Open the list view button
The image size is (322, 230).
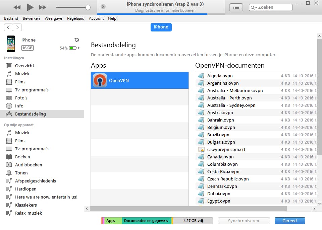pos(236,7)
